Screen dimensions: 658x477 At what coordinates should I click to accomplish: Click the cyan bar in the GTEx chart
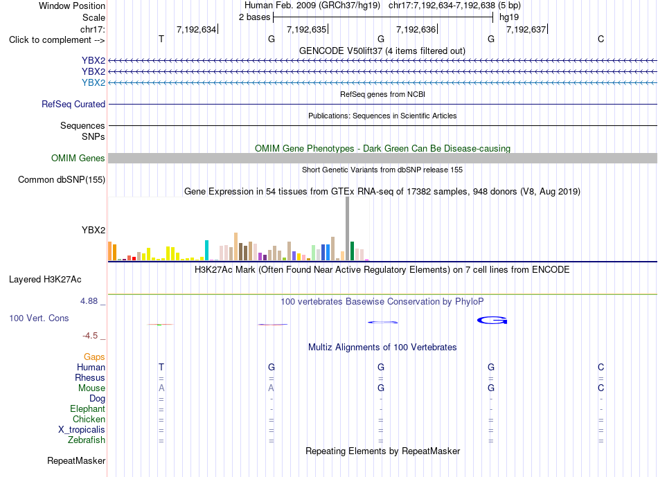point(206,251)
